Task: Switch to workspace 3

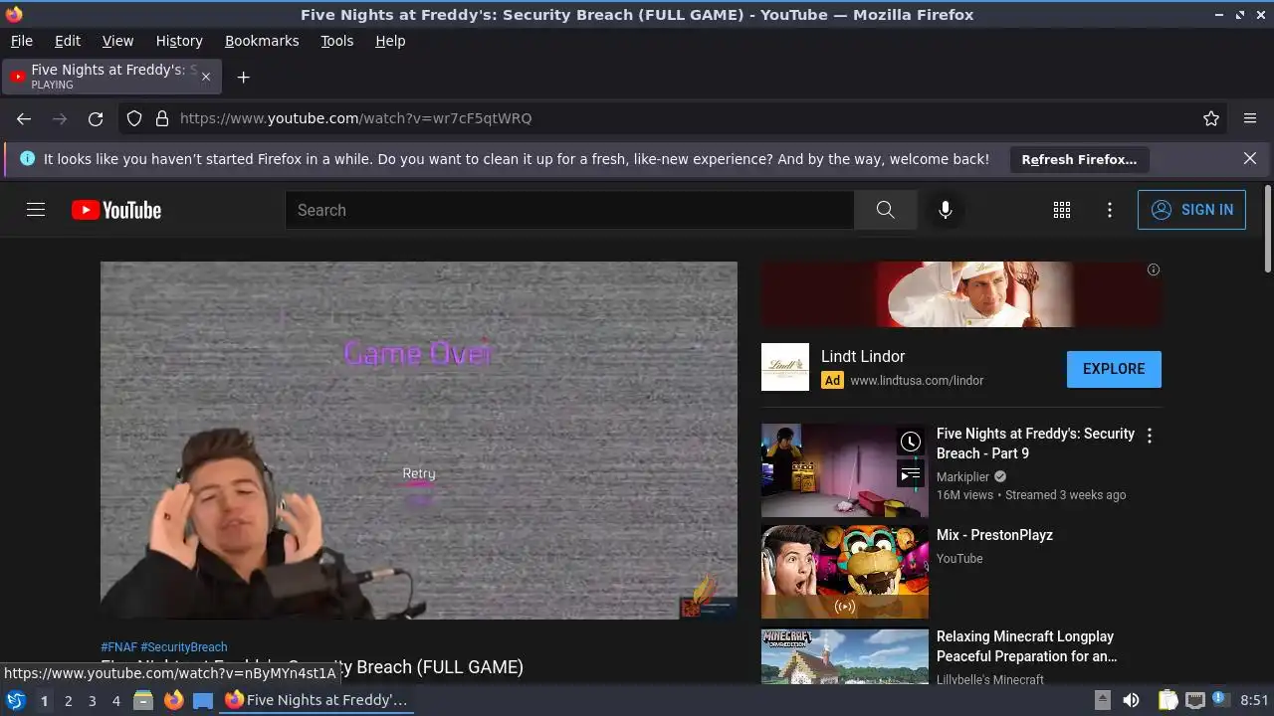Action: point(92,700)
